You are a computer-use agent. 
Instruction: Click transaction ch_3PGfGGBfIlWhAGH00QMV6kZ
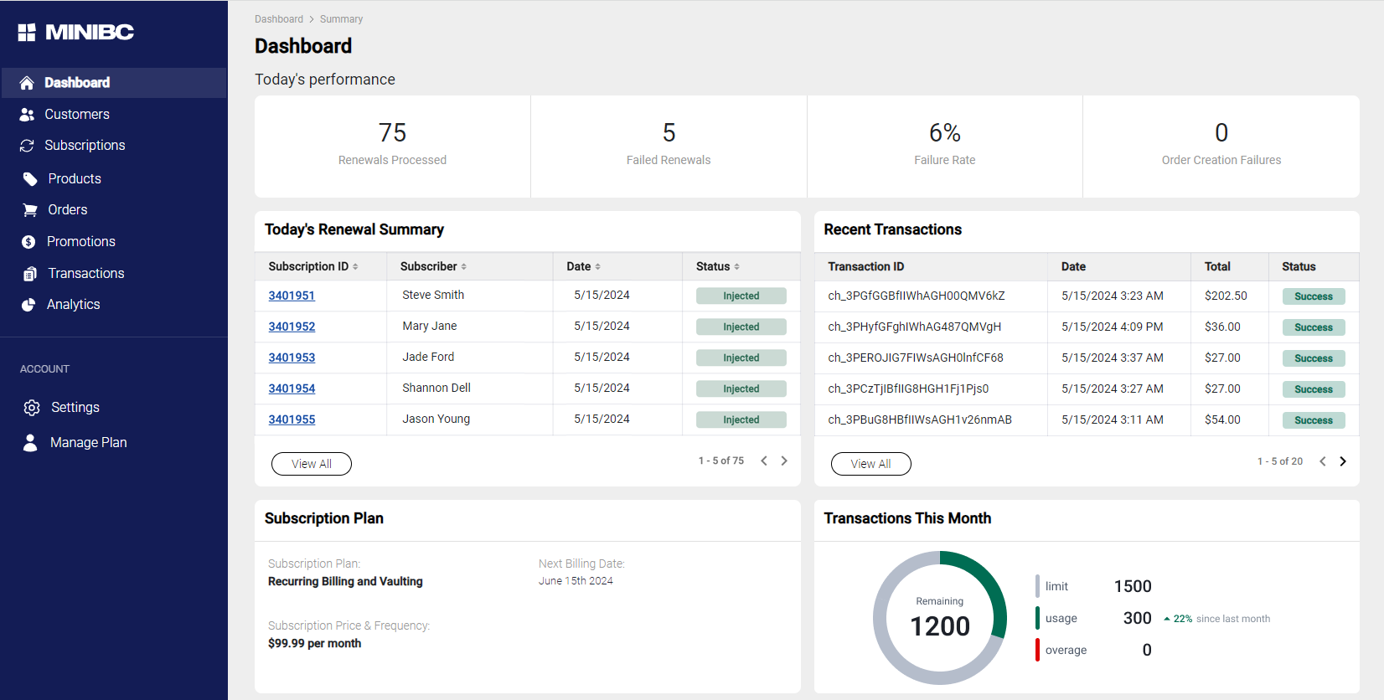[x=917, y=296]
